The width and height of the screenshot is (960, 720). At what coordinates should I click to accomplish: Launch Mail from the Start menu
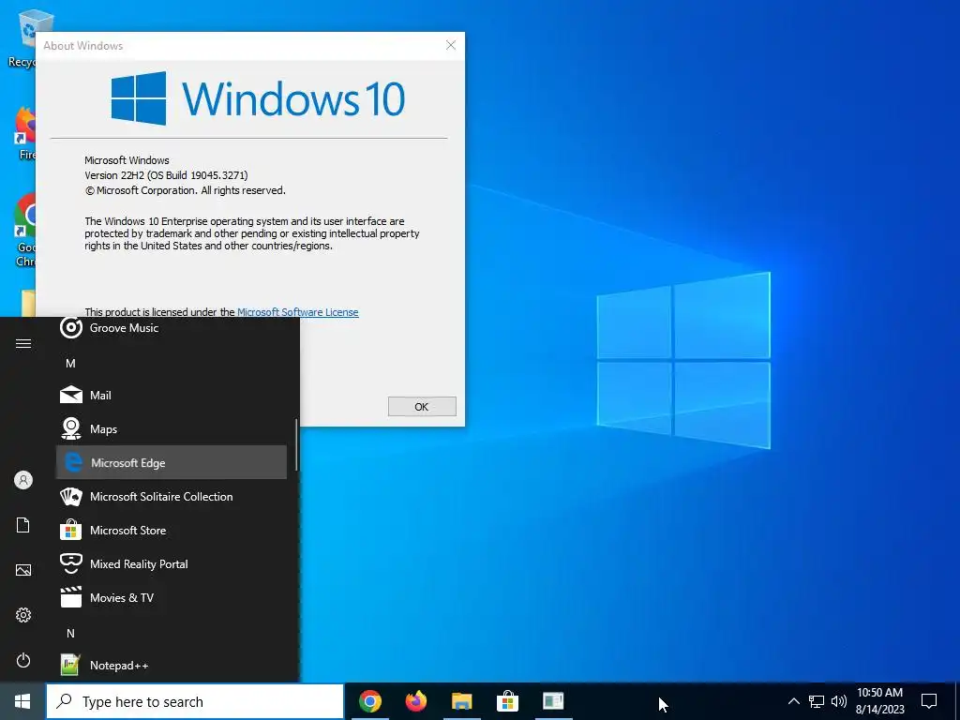click(172, 395)
